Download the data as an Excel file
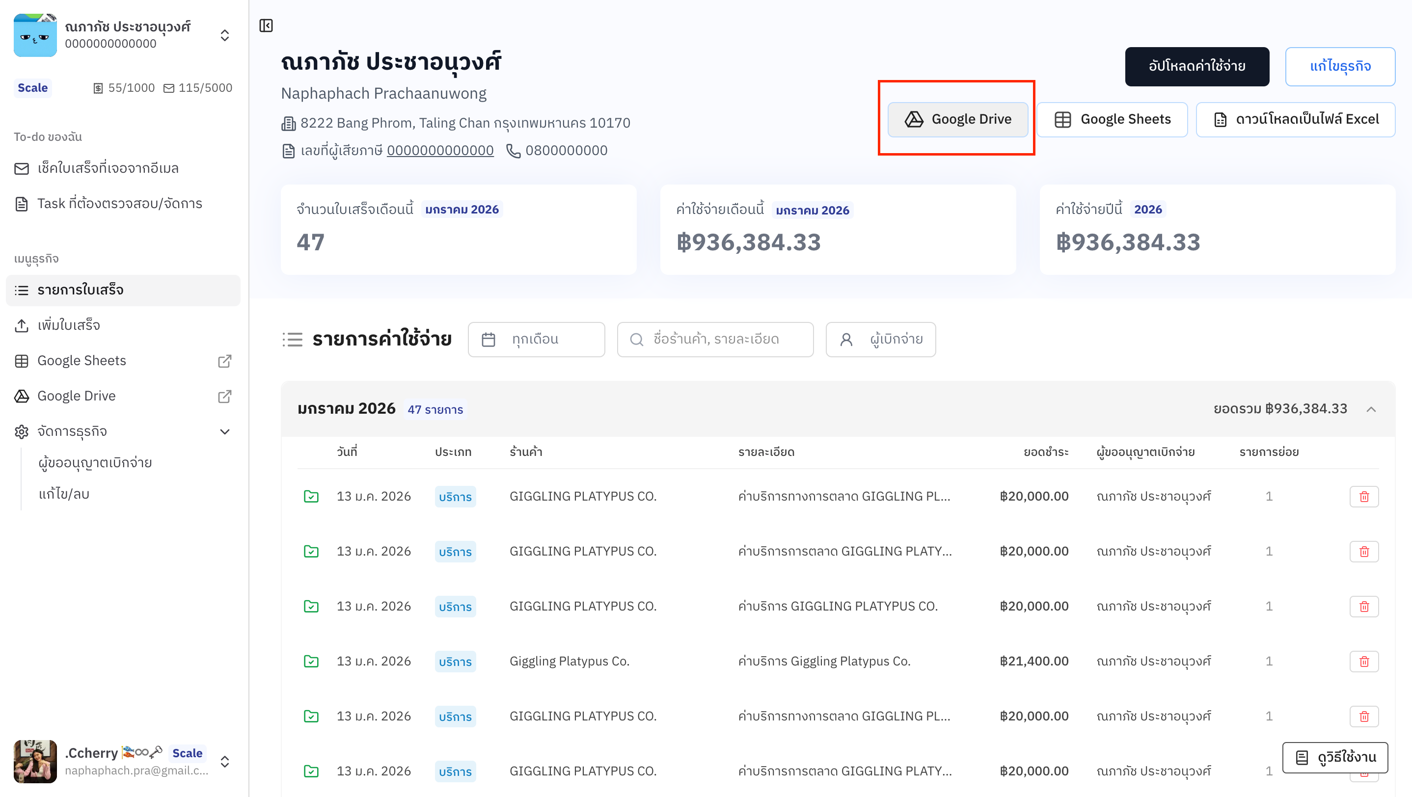The width and height of the screenshot is (1412, 797). click(x=1295, y=119)
